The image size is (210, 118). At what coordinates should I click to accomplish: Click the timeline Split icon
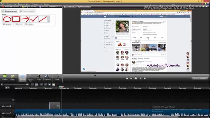click(46, 85)
